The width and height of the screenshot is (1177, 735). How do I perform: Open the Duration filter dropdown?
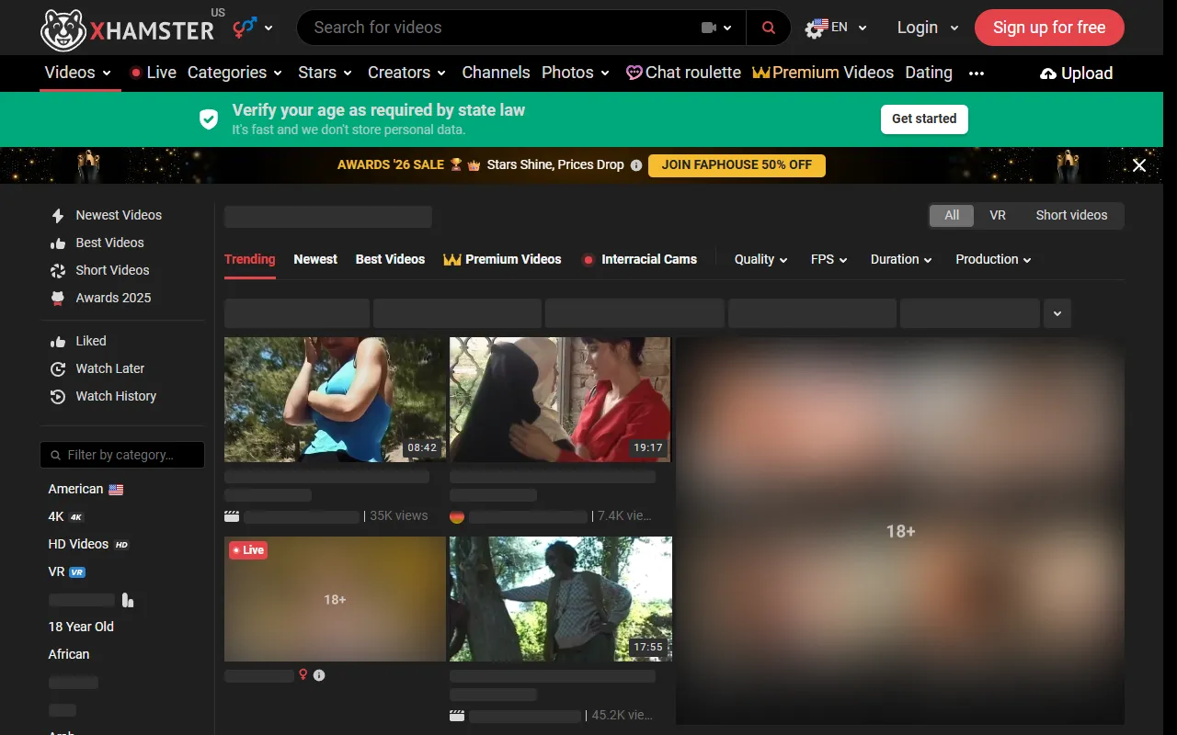tap(901, 259)
